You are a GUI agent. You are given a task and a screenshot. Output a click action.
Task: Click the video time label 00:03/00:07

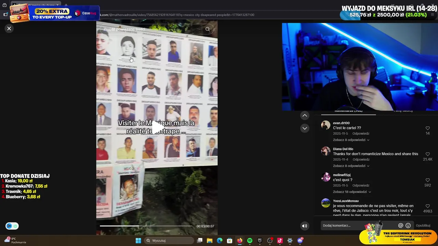[x=205, y=226]
